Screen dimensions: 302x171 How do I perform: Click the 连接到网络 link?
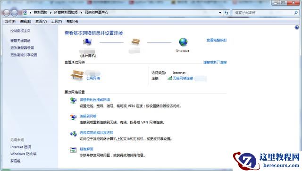88,116
